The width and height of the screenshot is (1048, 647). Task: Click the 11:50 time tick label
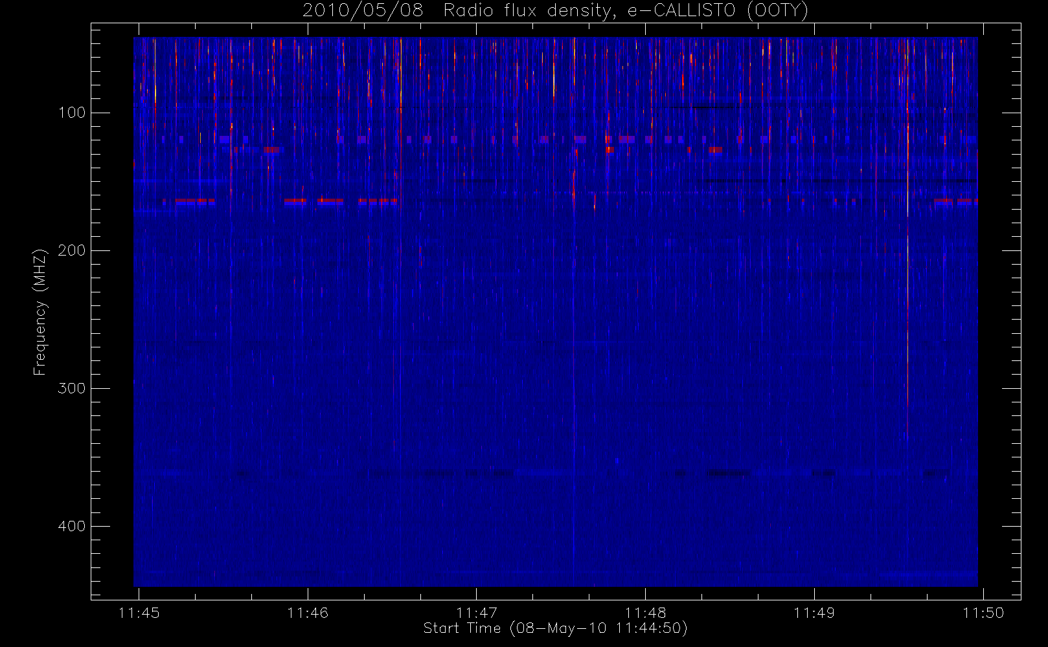[983, 613]
